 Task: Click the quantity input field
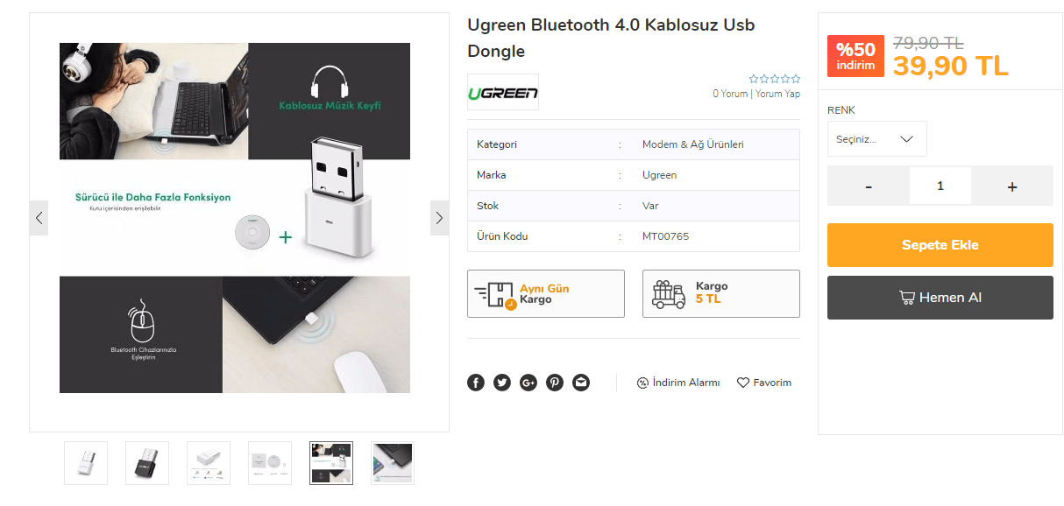click(940, 186)
